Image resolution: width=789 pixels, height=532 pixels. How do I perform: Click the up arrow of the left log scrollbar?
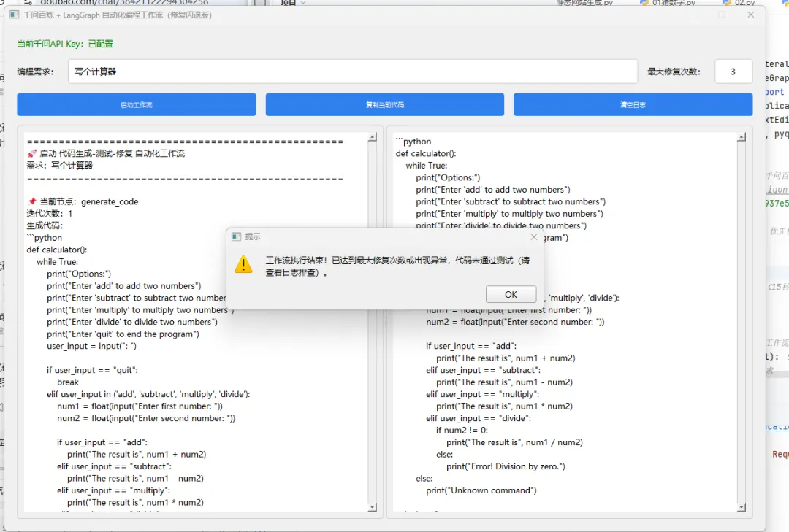coord(373,137)
